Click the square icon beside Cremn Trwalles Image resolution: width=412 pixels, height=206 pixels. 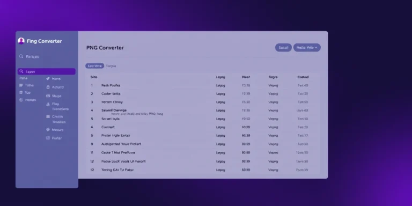tap(48, 116)
